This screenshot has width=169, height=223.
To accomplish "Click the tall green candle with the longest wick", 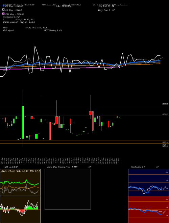I will (x=23, y=122).
